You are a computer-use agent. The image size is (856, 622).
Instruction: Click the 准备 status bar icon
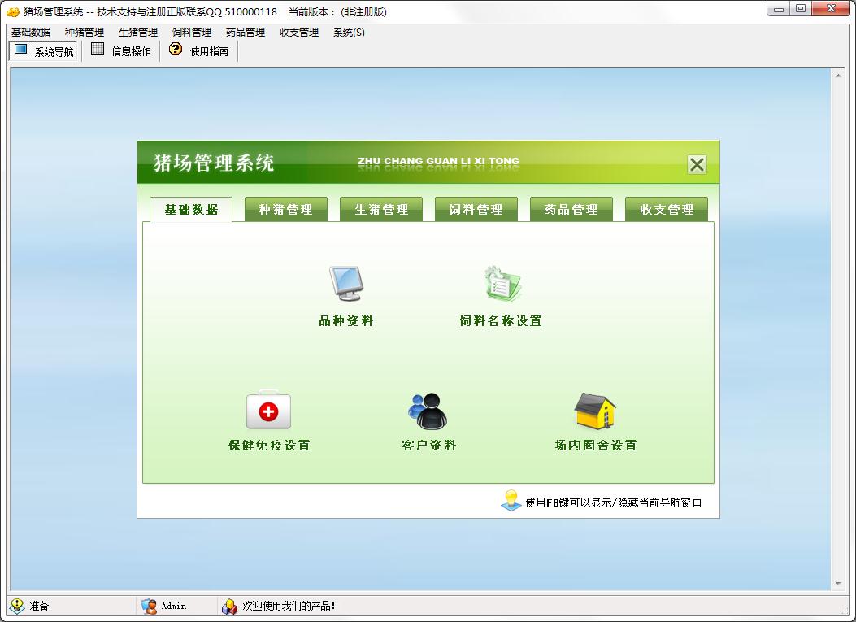click(x=17, y=606)
